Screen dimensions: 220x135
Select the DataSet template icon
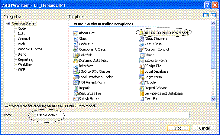click(x=76, y=55)
